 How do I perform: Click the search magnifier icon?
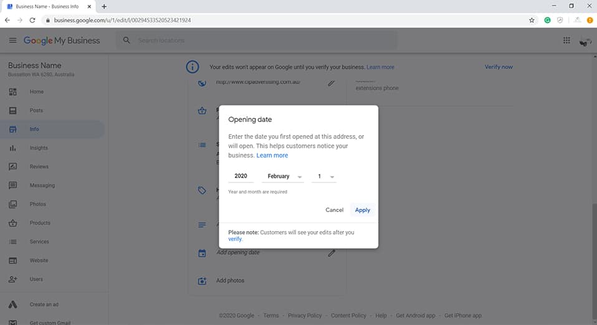click(127, 40)
